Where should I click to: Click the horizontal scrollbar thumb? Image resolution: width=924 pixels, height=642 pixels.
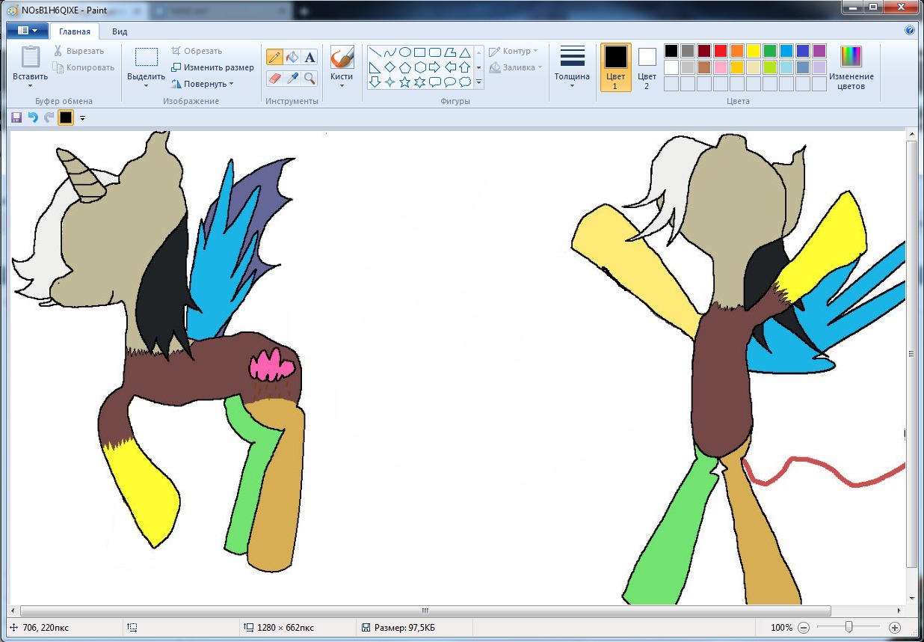pos(425,611)
